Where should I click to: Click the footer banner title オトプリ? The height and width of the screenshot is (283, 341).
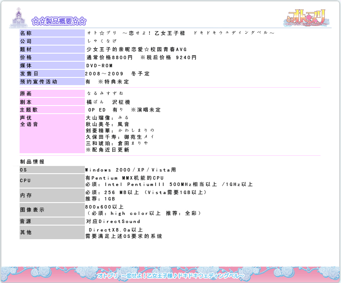(170, 276)
